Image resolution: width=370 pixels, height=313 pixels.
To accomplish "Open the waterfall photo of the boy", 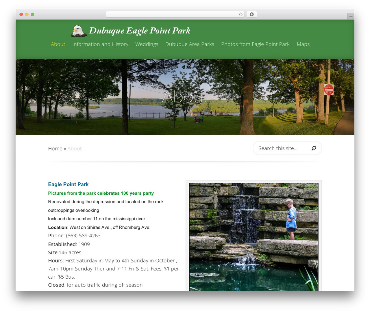I will [254, 237].
